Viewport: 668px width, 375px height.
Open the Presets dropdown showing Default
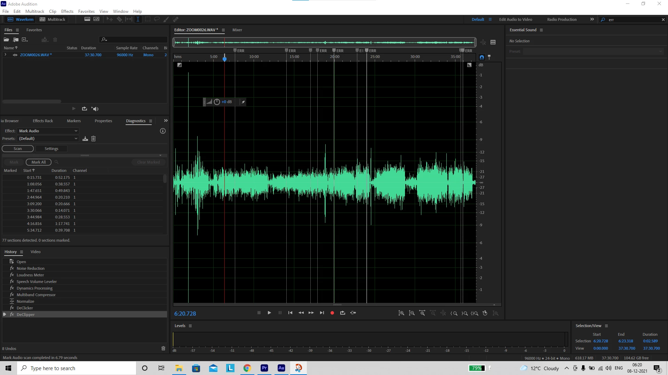click(x=48, y=139)
